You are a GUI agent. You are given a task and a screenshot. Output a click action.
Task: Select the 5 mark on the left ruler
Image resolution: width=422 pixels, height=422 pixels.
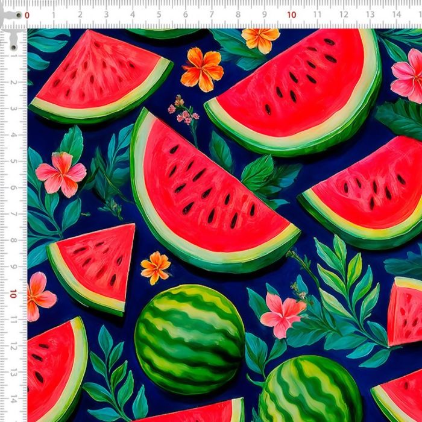click(13, 162)
